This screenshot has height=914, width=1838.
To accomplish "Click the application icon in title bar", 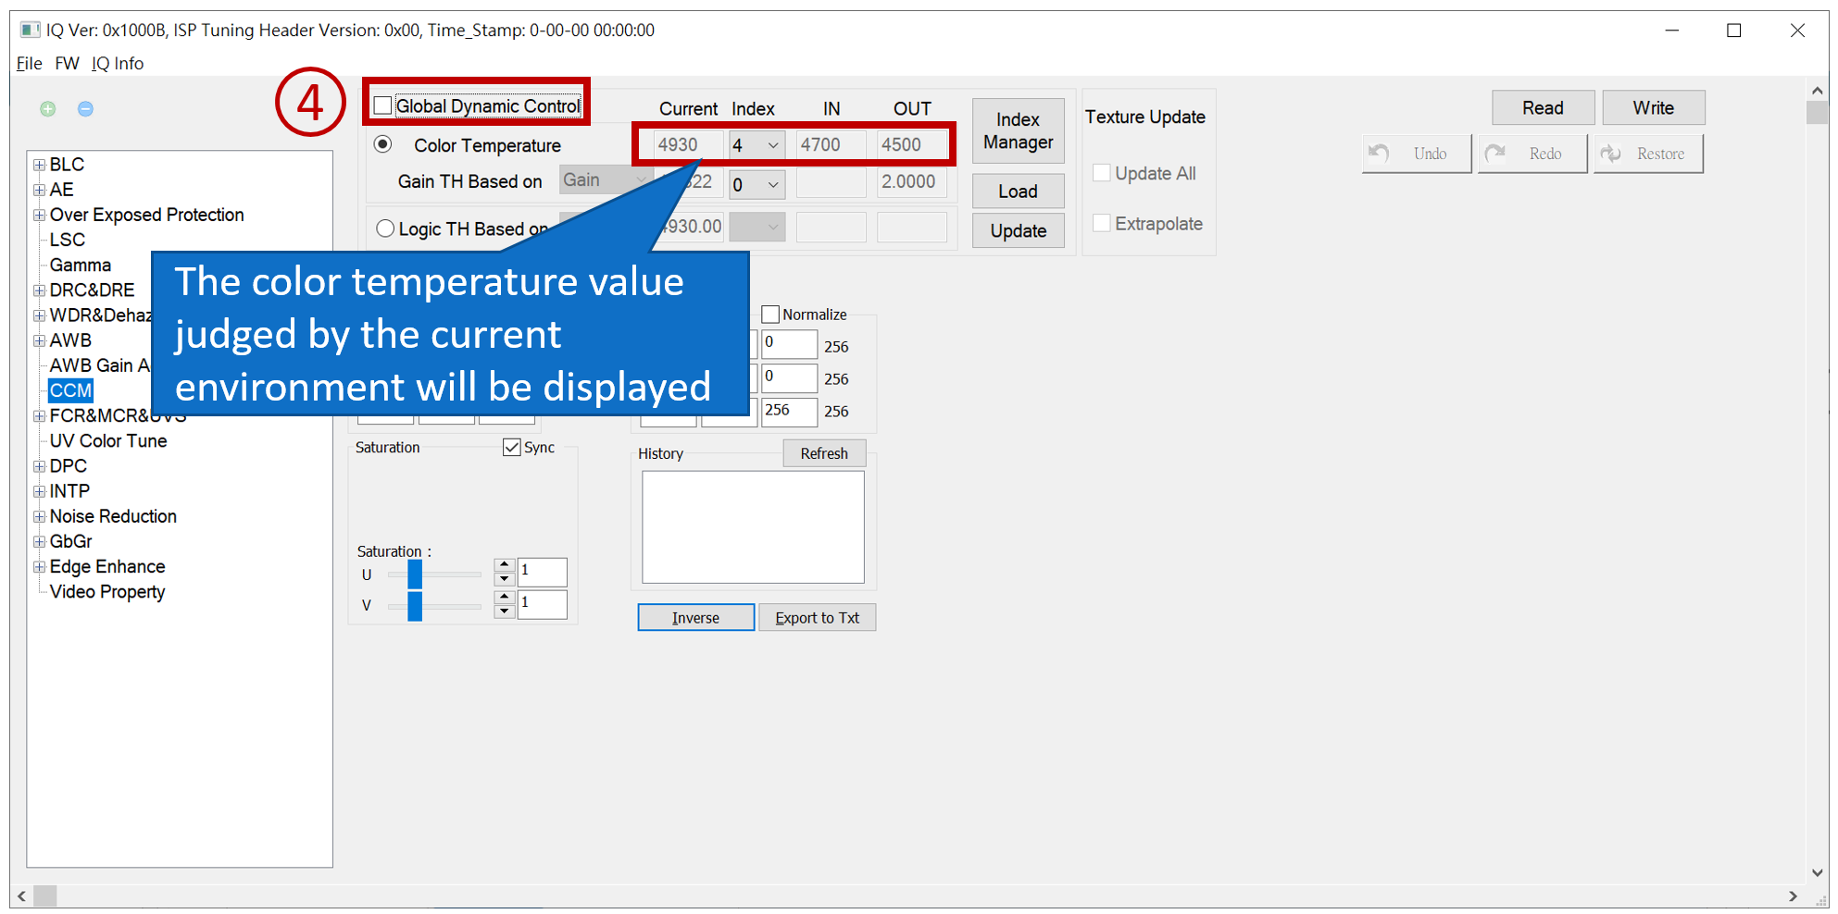I will [x=31, y=30].
